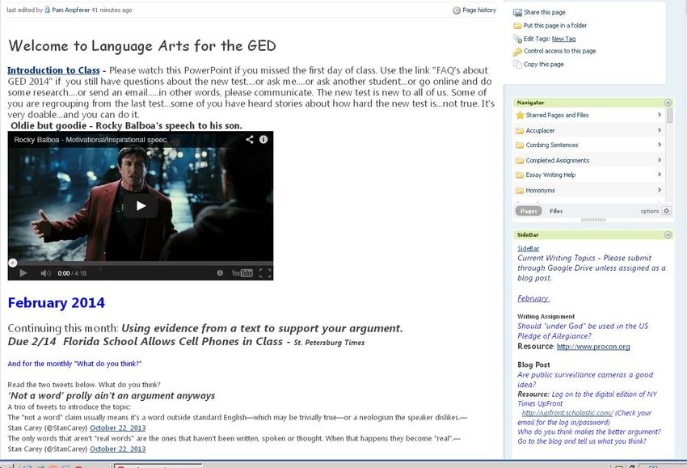The image size is (687, 468).
Task: Open the http://www.procon.org resource link
Action: tap(593, 346)
